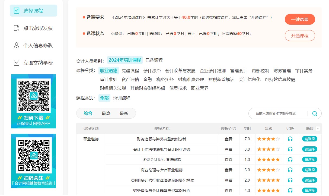Switch to the 已选课程 tab

[x=154, y=60]
